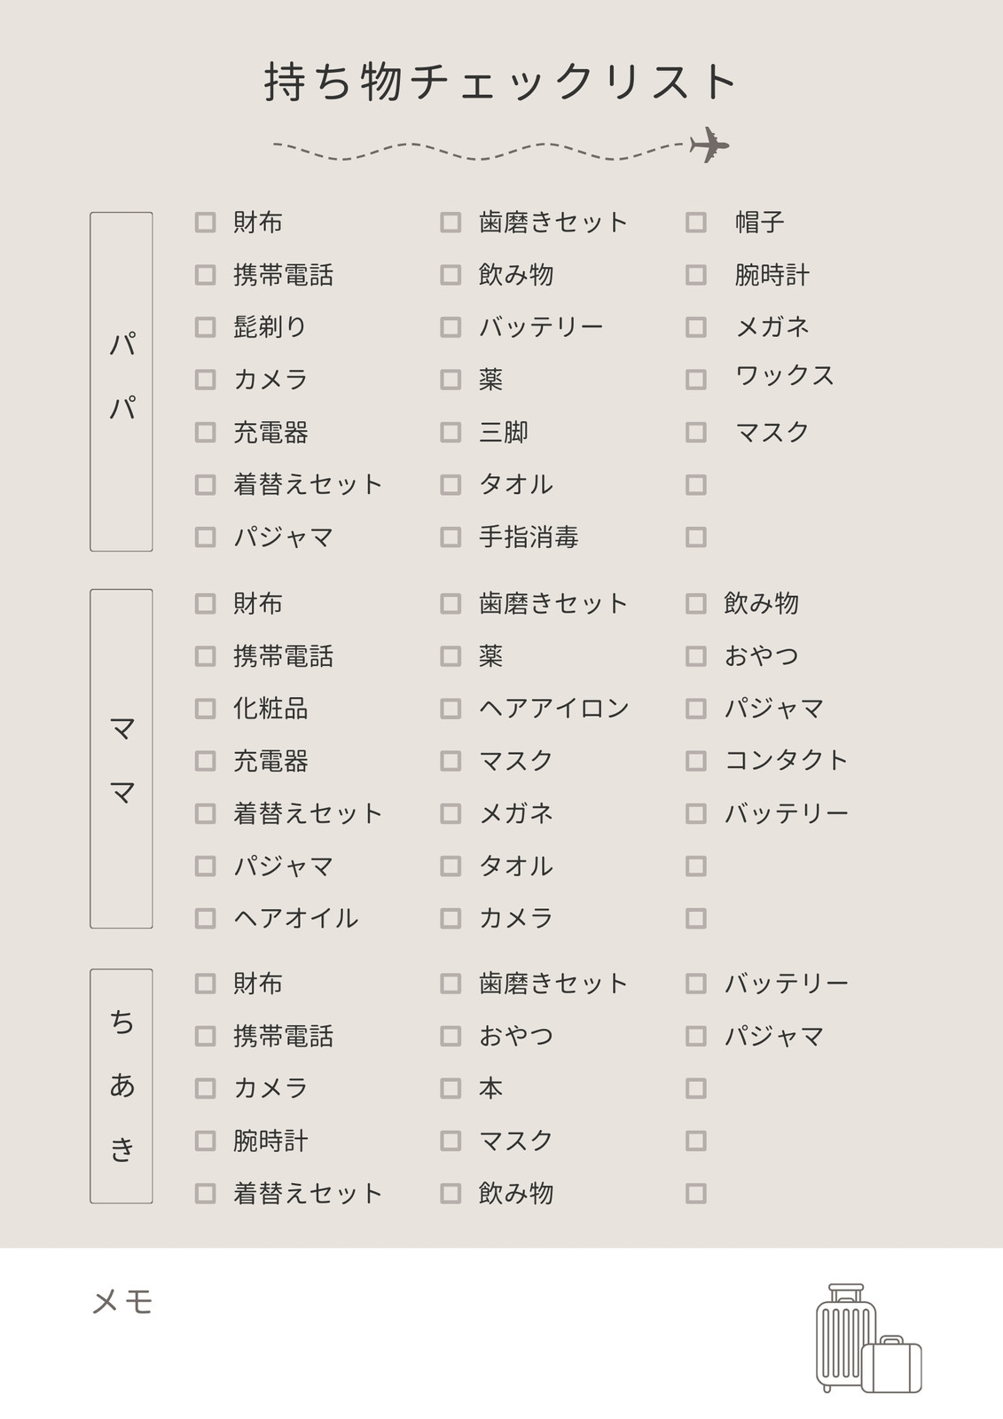This screenshot has height=1419, width=1003.
Task: Select the ちあき section label box
Action: tap(121, 1086)
